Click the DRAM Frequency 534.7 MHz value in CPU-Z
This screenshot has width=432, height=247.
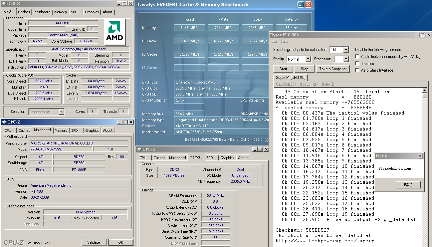click(x=215, y=195)
